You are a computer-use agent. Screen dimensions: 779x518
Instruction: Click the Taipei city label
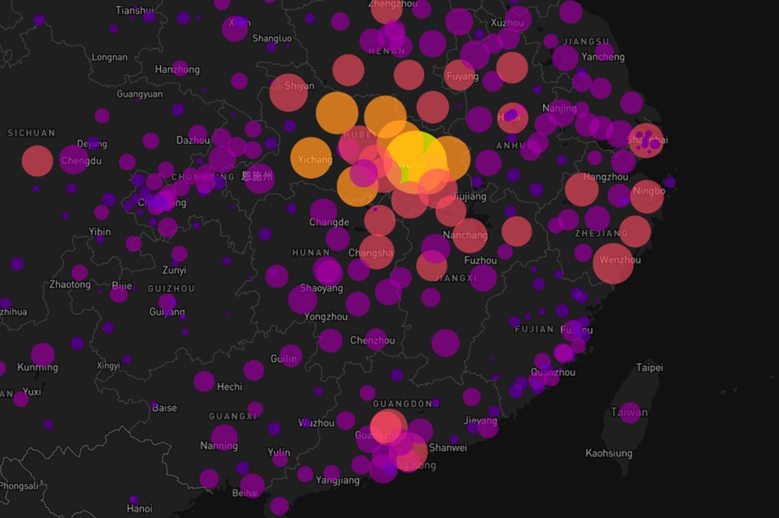coord(649,367)
